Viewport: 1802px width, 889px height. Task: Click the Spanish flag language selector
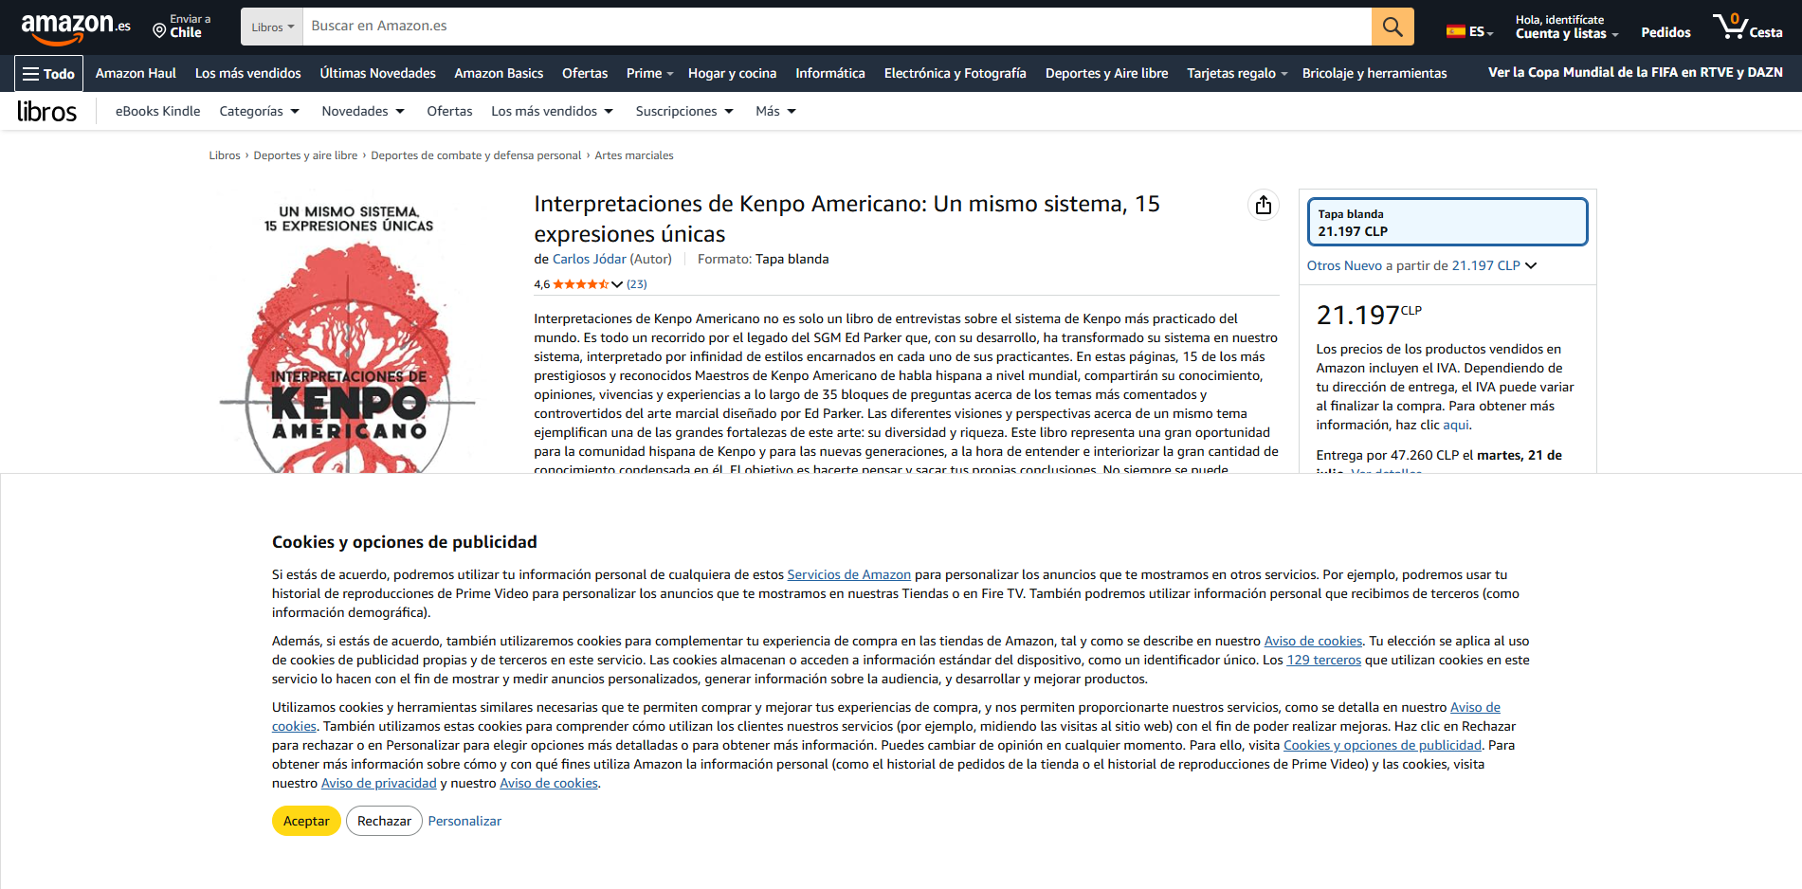(x=1469, y=31)
